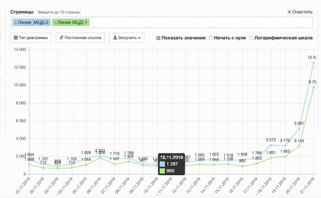The height and width of the screenshot is (198, 321).
Task: Click the green point labeled 892
Action: click(x=242, y=166)
